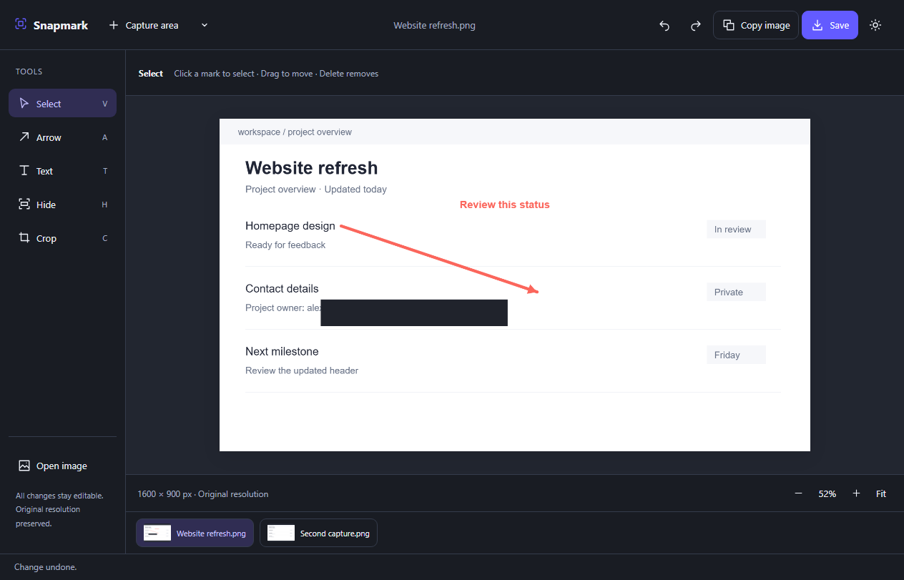Redo the last change
The width and height of the screenshot is (904, 580).
click(x=695, y=25)
